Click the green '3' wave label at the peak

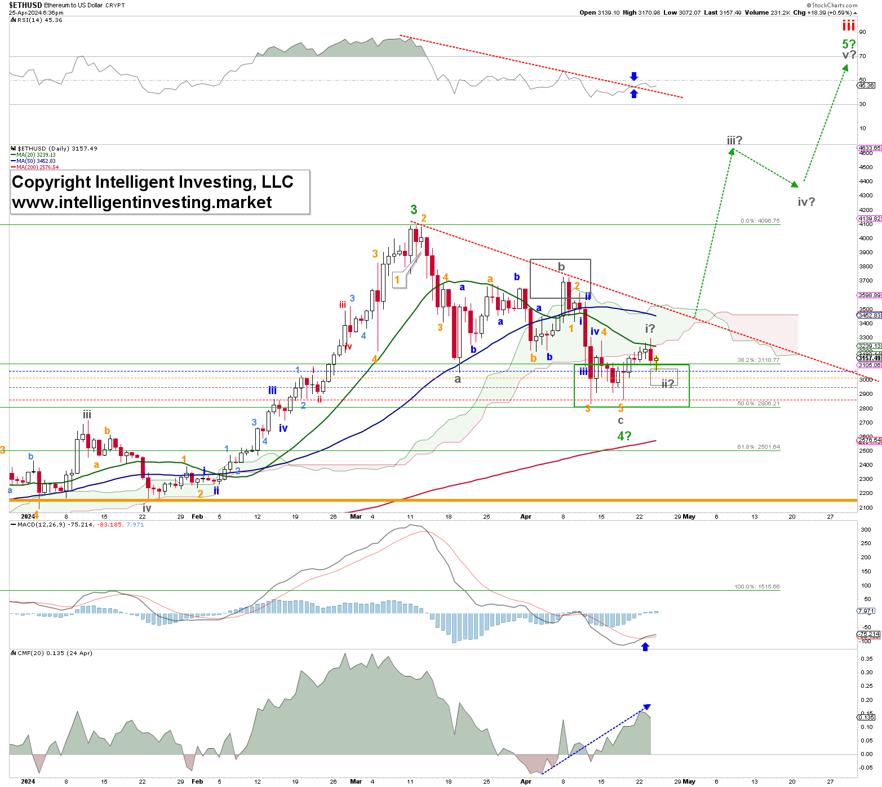click(x=414, y=210)
